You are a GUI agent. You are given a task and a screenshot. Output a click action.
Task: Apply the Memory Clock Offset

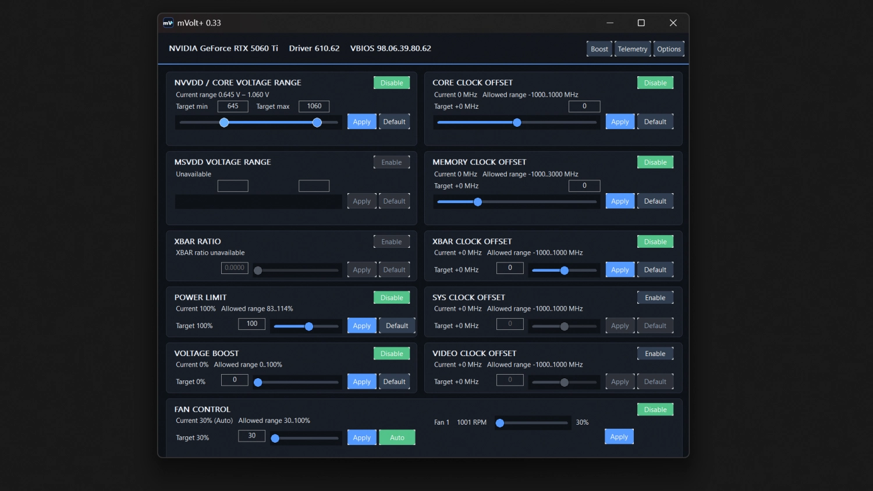(x=620, y=201)
